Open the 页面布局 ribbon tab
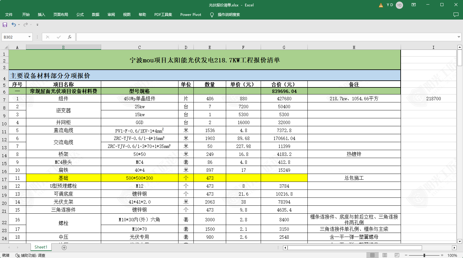The image size is (463, 258). [x=61, y=15]
